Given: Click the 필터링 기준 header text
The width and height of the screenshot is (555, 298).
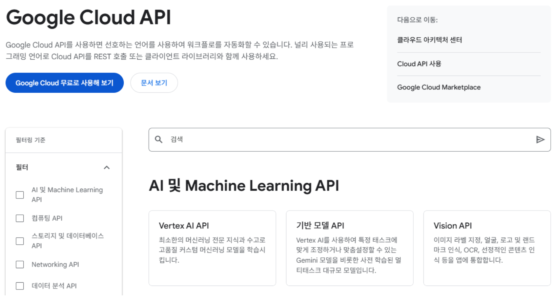Looking at the screenshot, I should (31, 140).
